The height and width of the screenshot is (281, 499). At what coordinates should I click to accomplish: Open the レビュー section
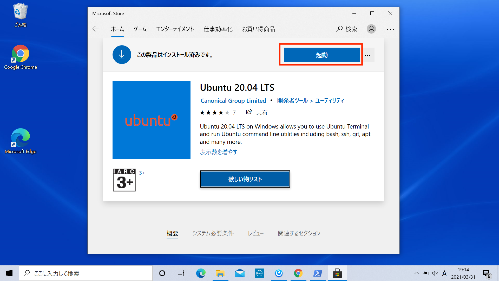[x=256, y=233]
